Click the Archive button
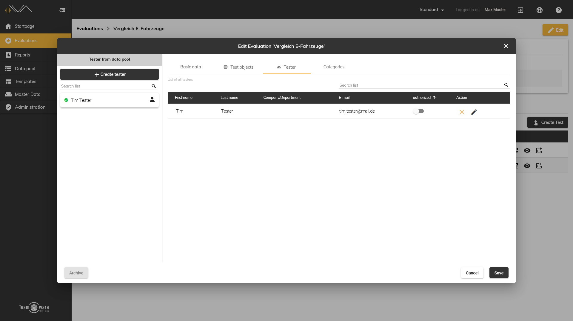573x321 pixels. (x=76, y=273)
